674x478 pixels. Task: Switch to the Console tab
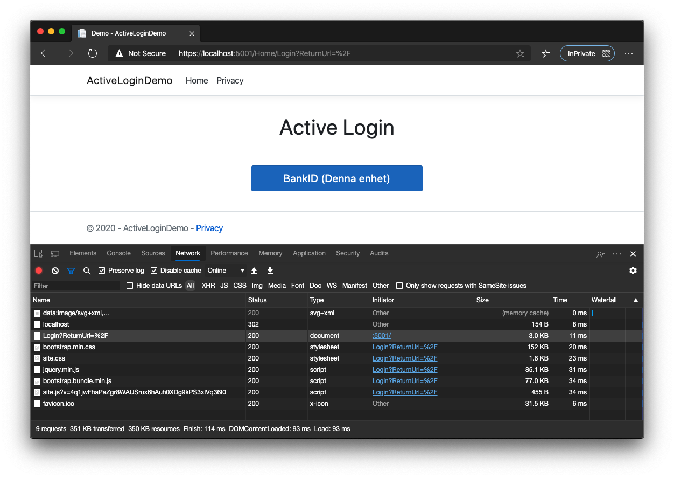point(119,253)
